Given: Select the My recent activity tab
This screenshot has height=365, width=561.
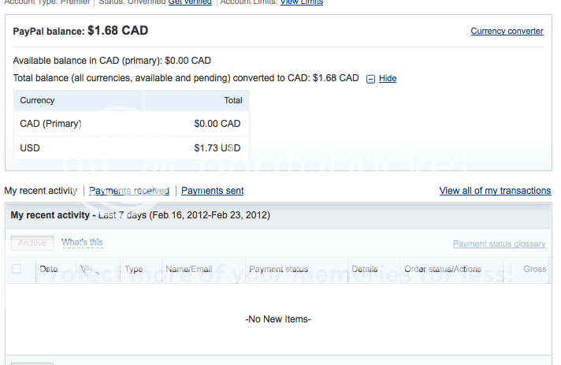Looking at the screenshot, I should [41, 191].
